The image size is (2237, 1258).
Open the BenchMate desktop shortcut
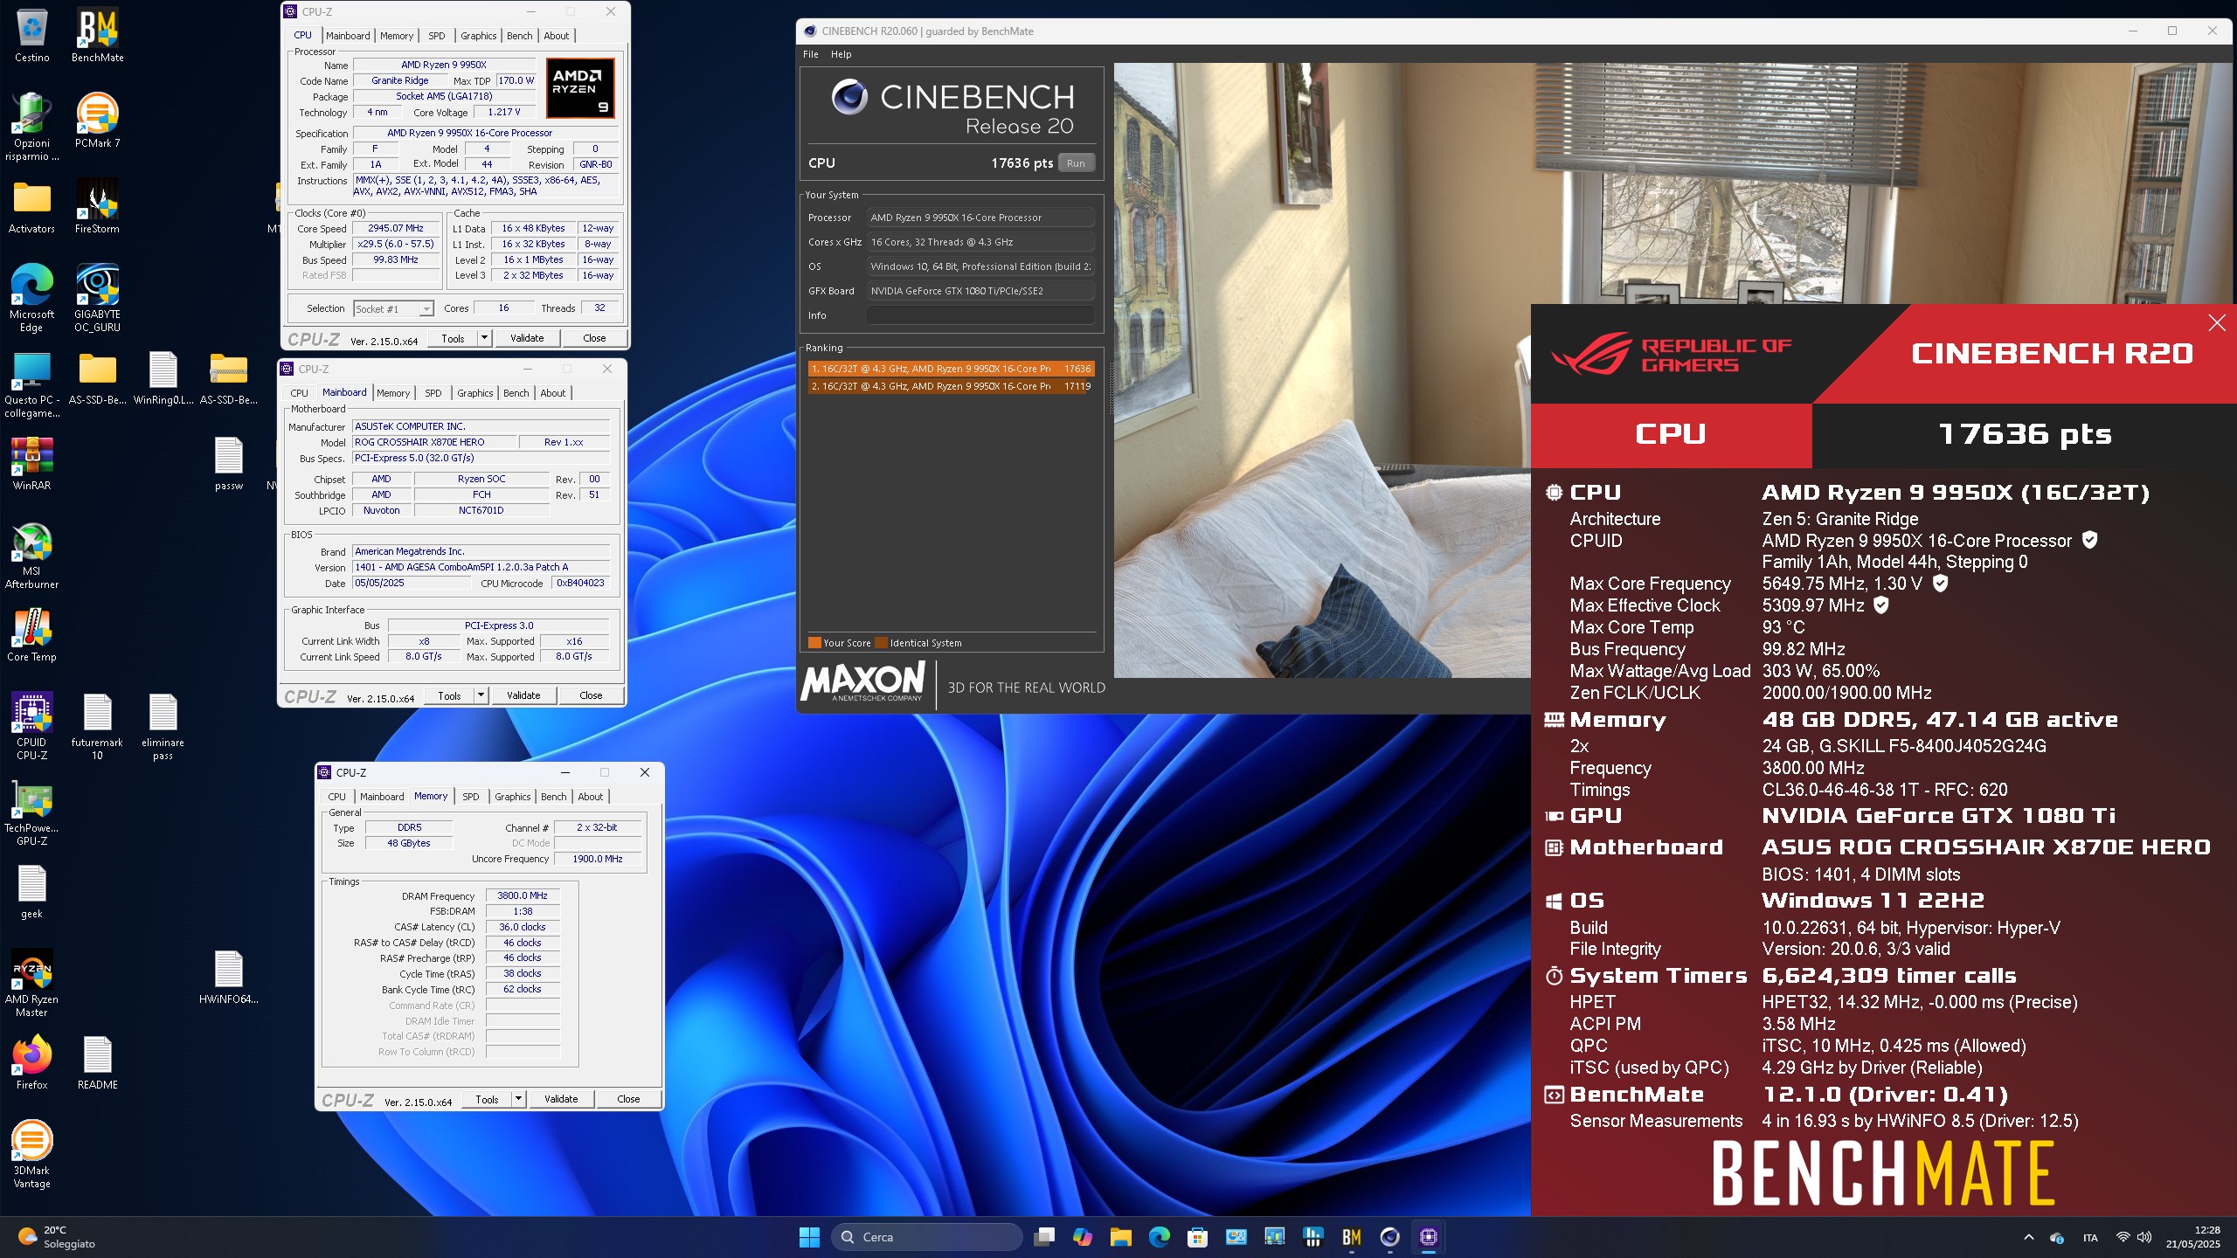pos(97,35)
